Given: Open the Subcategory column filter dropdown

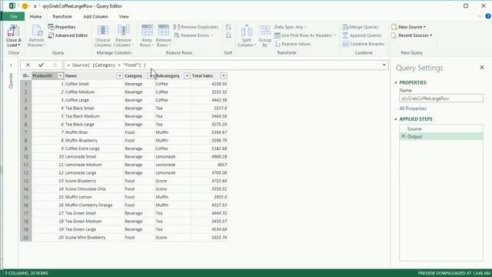Looking at the screenshot, I should pyautogui.click(x=187, y=75).
